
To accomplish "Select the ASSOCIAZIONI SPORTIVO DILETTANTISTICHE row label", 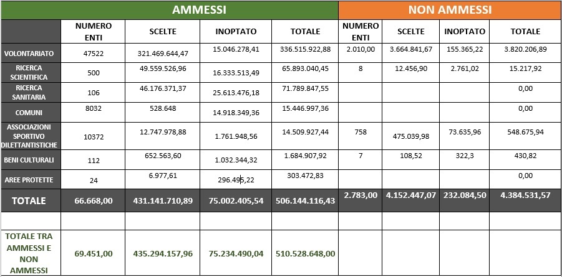I will click(30, 136).
